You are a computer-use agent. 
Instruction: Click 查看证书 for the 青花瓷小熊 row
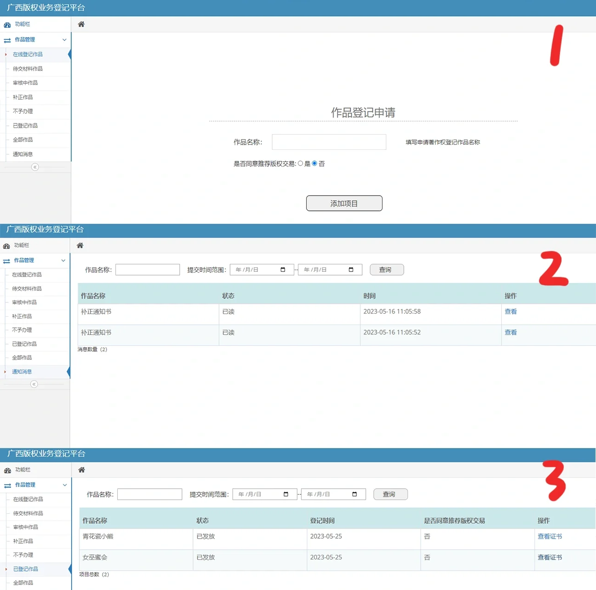click(550, 536)
